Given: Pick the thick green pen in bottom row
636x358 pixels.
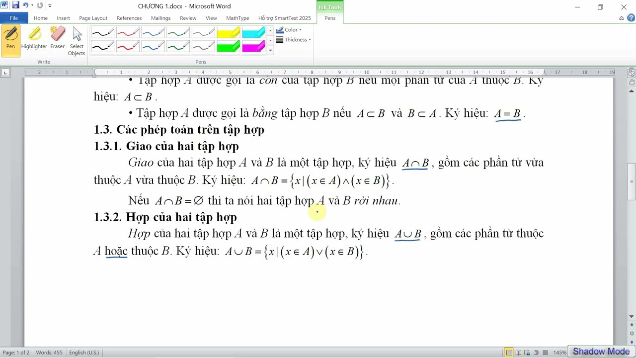Looking at the screenshot, I should [x=178, y=47].
